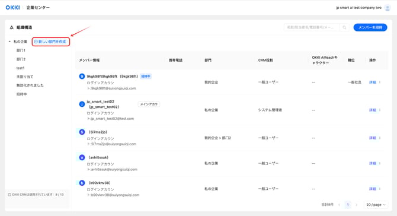397x216 pixels.
Task: Click the 新しい部門を作成 link
Action: (x=50, y=42)
